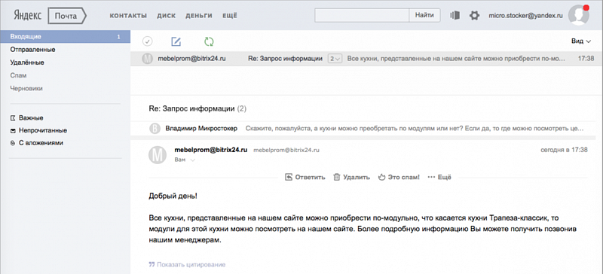Open the user avatar in the header
Screen dimensions: 603x274
coord(579,16)
